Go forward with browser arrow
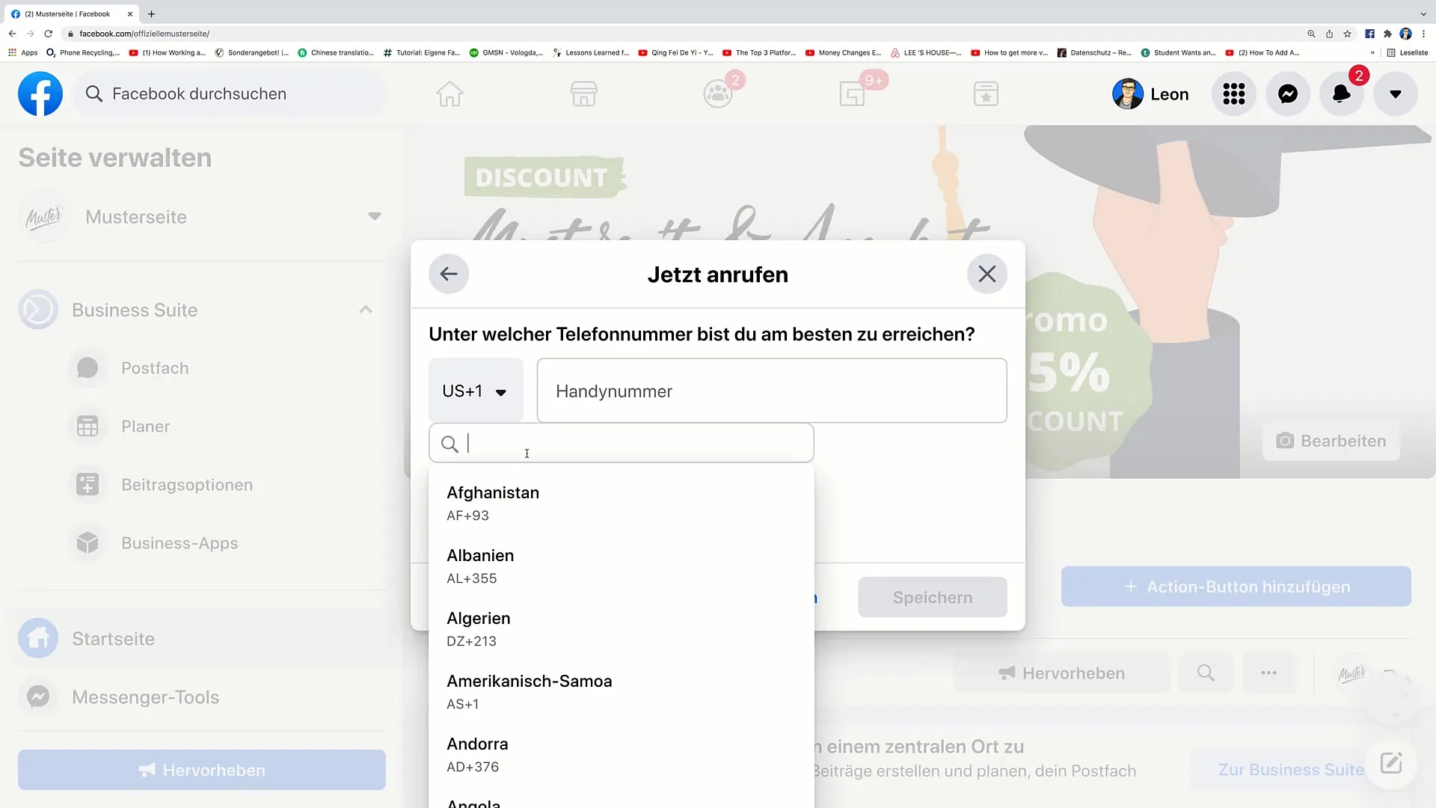1436x808 pixels. click(30, 34)
